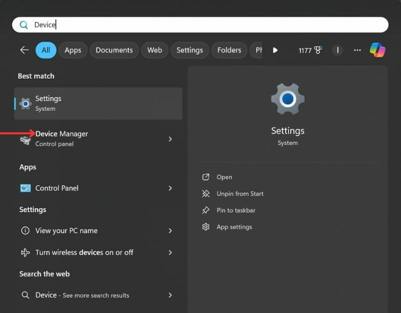The height and width of the screenshot is (313, 401).
Task: Click the Device Manager hardware icon
Action: point(26,140)
